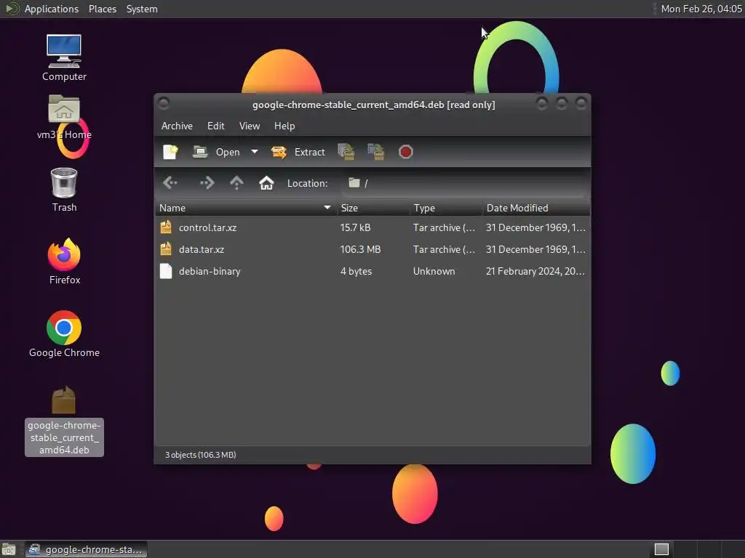This screenshot has width=745, height=558.
Task: Click the red Stop operation icon
Action: (405, 152)
